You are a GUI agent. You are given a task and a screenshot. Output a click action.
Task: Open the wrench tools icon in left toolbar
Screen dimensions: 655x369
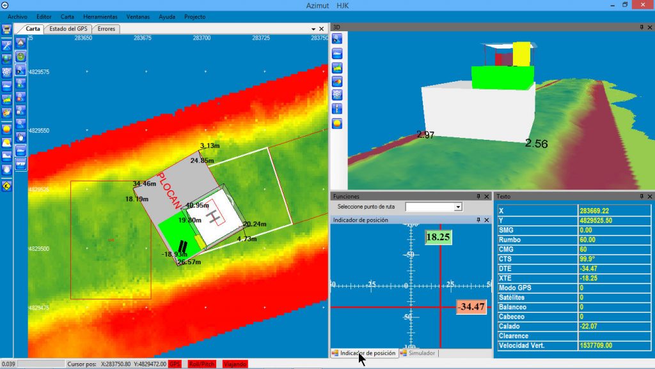click(6, 45)
